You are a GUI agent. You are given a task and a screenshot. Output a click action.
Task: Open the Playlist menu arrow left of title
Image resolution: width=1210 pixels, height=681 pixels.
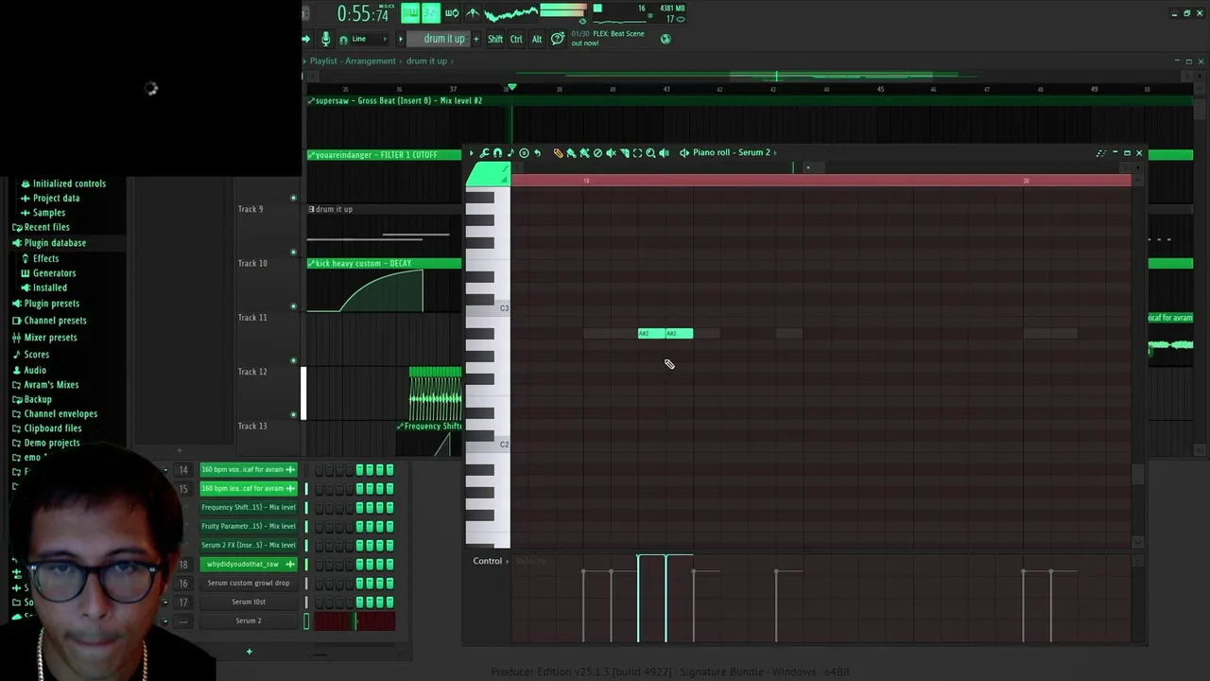tap(305, 61)
